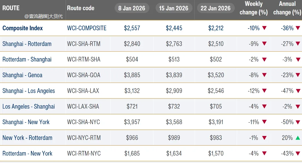Click the Los Angeles - Shanghai route name

coord(29,107)
